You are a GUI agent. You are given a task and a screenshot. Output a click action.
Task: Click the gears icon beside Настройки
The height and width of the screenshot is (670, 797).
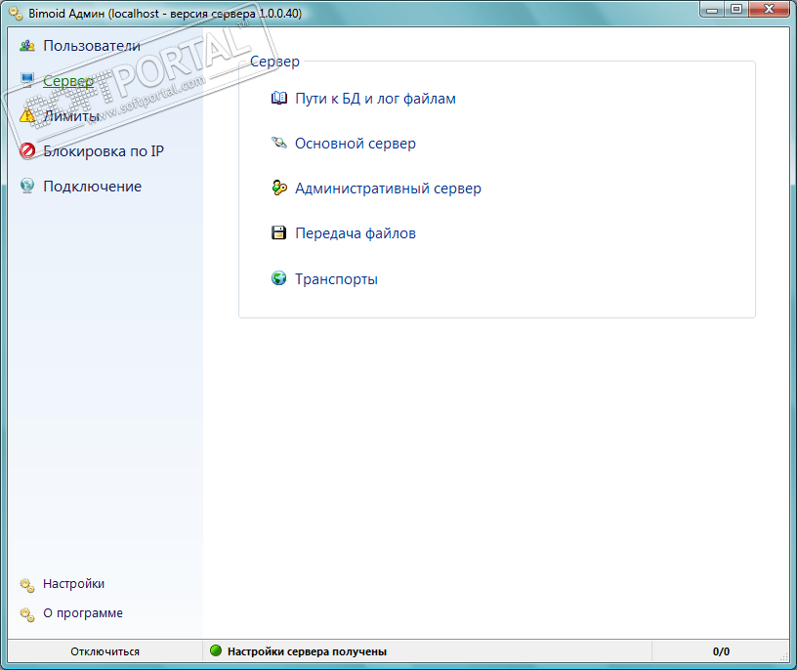point(27,585)
